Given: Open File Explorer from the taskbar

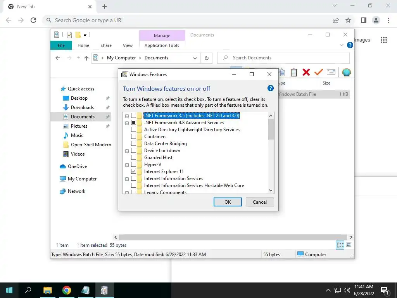Looking at the screenshot, I should 47,290.
